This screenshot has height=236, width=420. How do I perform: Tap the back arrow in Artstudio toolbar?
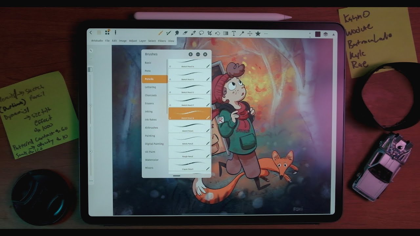[x=91, y=33]
